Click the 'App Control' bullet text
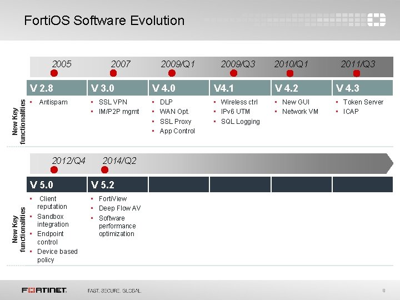The height and width of the screenshot is (300, 400). pyautogui.click(x=177, y=131)
